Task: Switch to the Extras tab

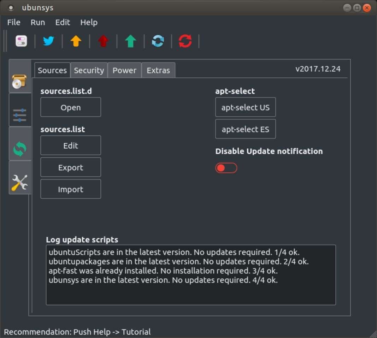Action: (158, 70)
